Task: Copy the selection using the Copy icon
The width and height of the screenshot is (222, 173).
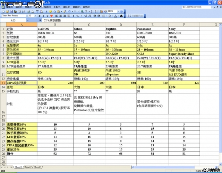Action: coord(54,11)
